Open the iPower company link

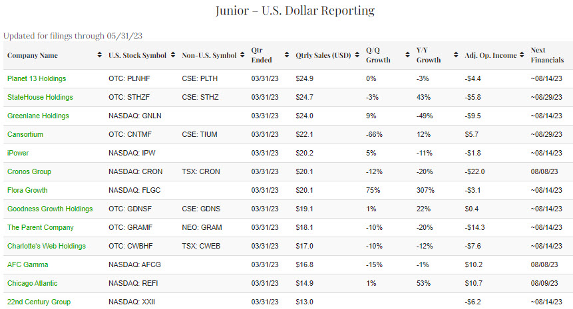coord(19,153)
